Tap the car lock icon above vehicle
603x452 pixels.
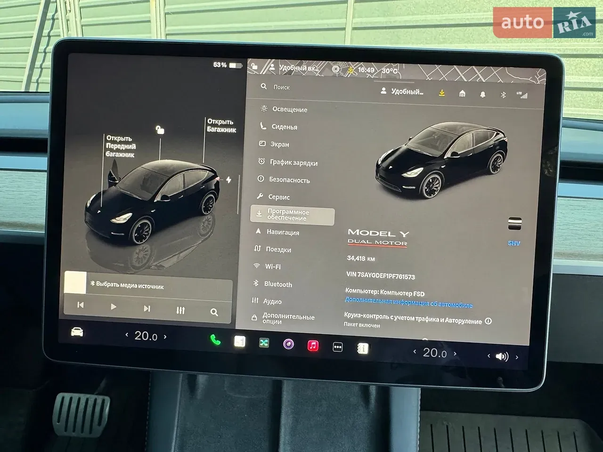pos(160,129)
